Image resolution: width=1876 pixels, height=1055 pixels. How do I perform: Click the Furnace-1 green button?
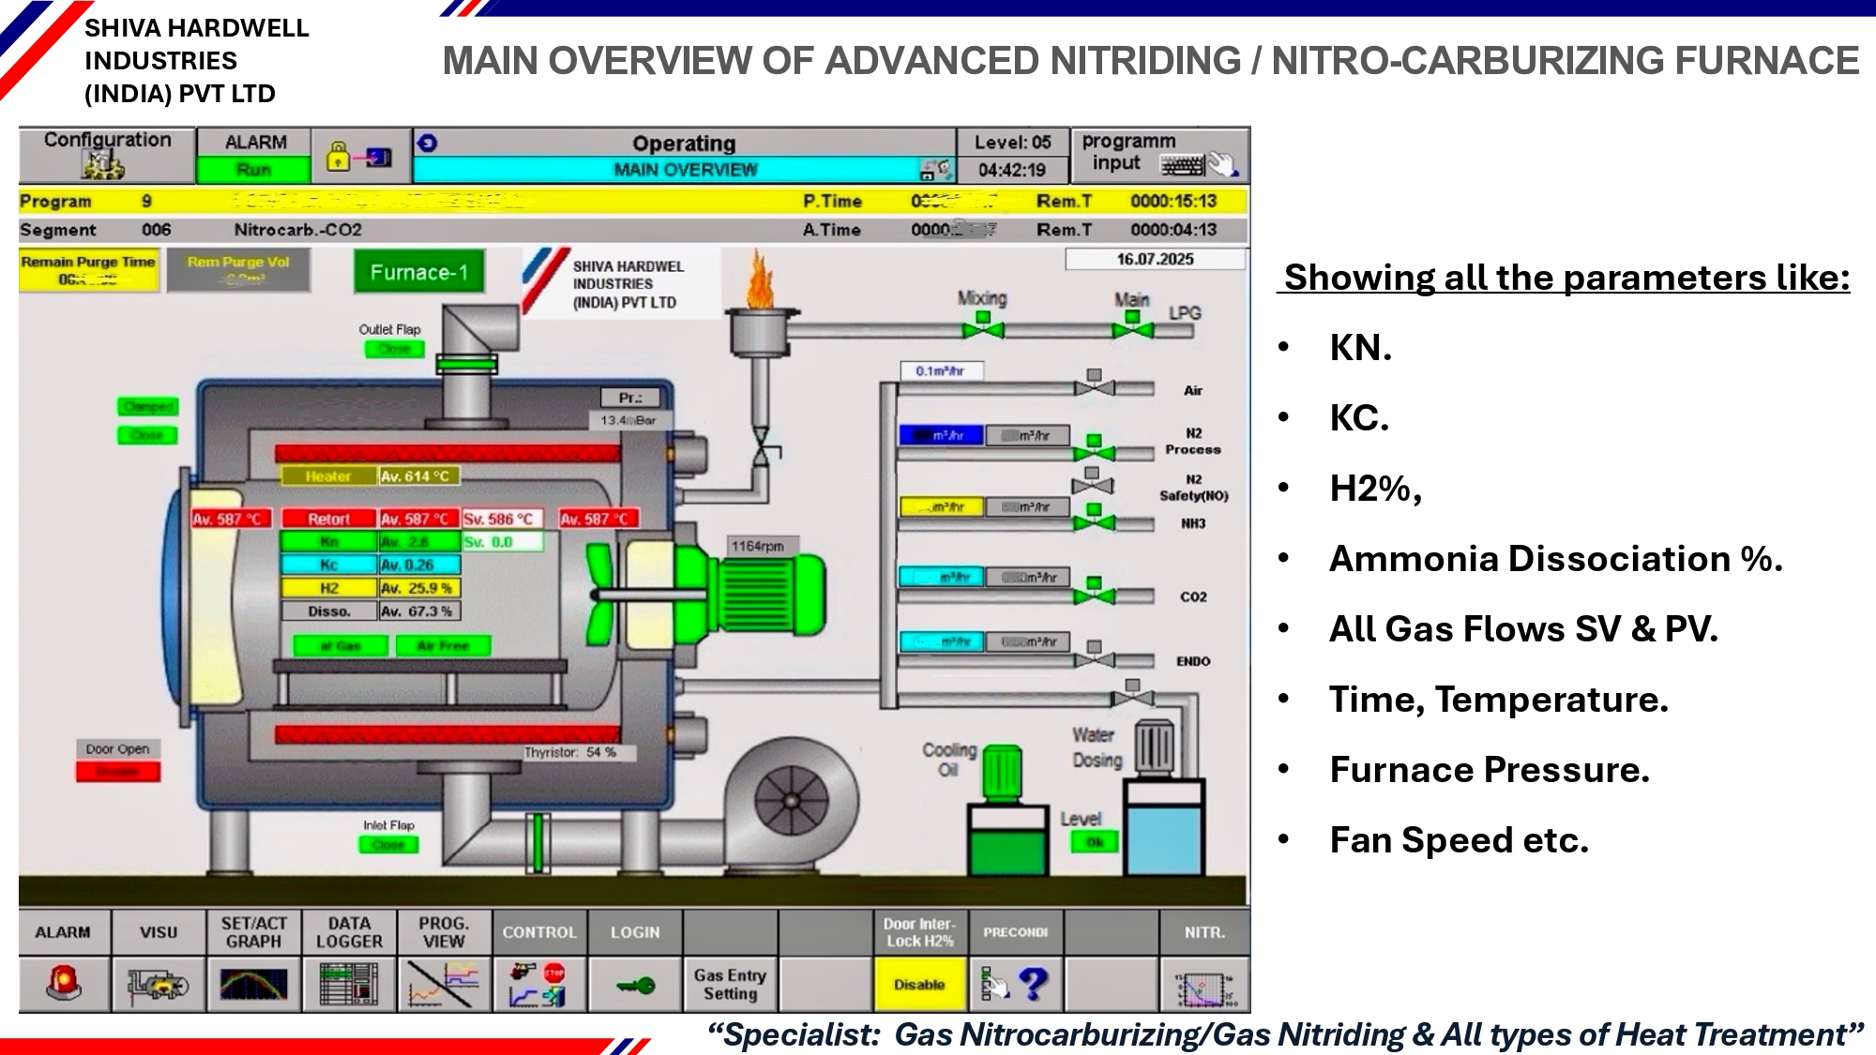point(418,272)
